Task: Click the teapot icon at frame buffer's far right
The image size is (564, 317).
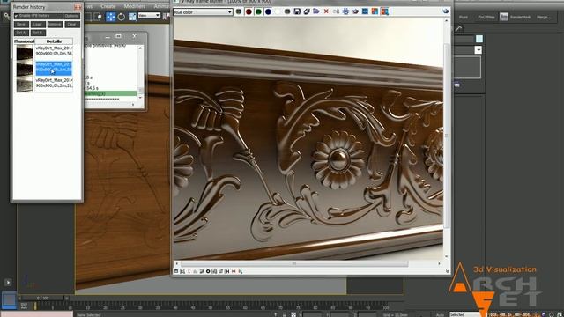Action: coord(446,11)
